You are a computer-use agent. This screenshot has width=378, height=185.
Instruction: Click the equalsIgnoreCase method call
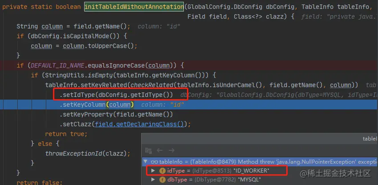pos(116,65)
